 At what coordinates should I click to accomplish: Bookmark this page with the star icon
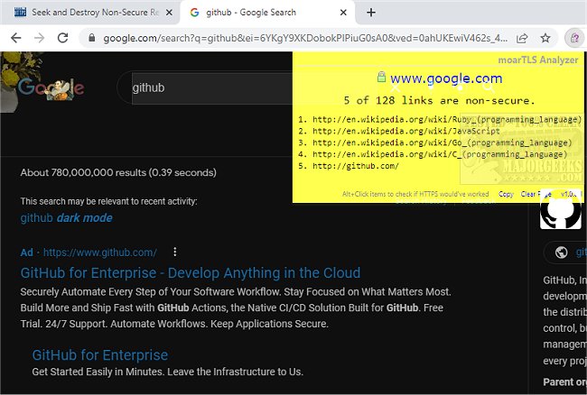coord(545,39)
